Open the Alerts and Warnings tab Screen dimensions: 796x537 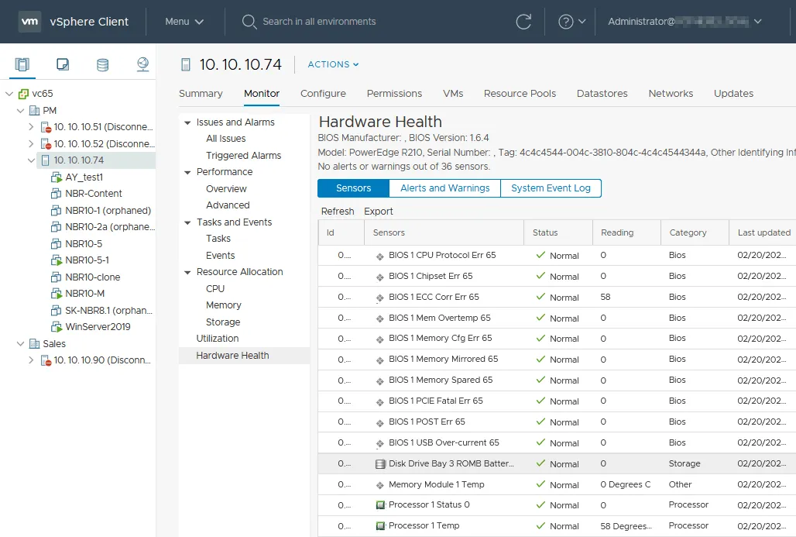coord(444,188)
